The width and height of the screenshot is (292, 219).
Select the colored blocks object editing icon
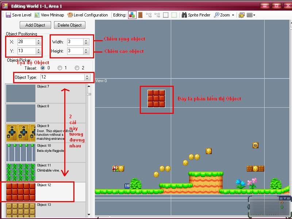(132, 15)
